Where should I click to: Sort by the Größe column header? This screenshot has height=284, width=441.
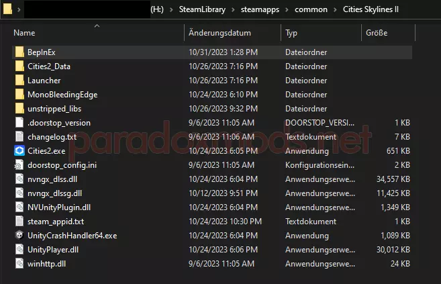click(377, 33)
